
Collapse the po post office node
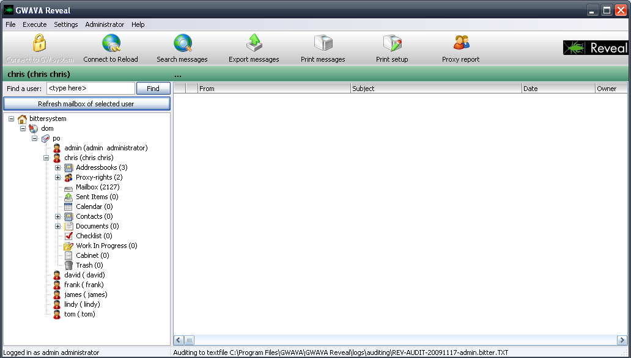35,138
